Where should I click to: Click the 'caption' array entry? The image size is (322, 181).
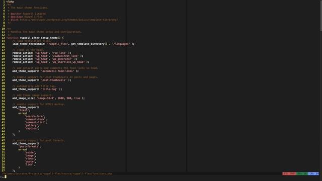tap(32, 129)
